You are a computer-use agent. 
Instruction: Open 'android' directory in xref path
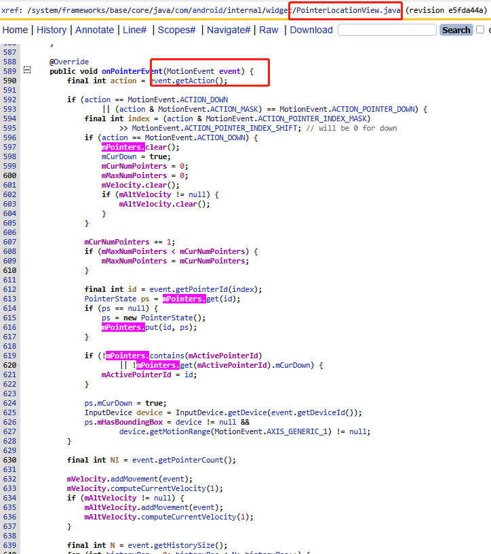208,10
